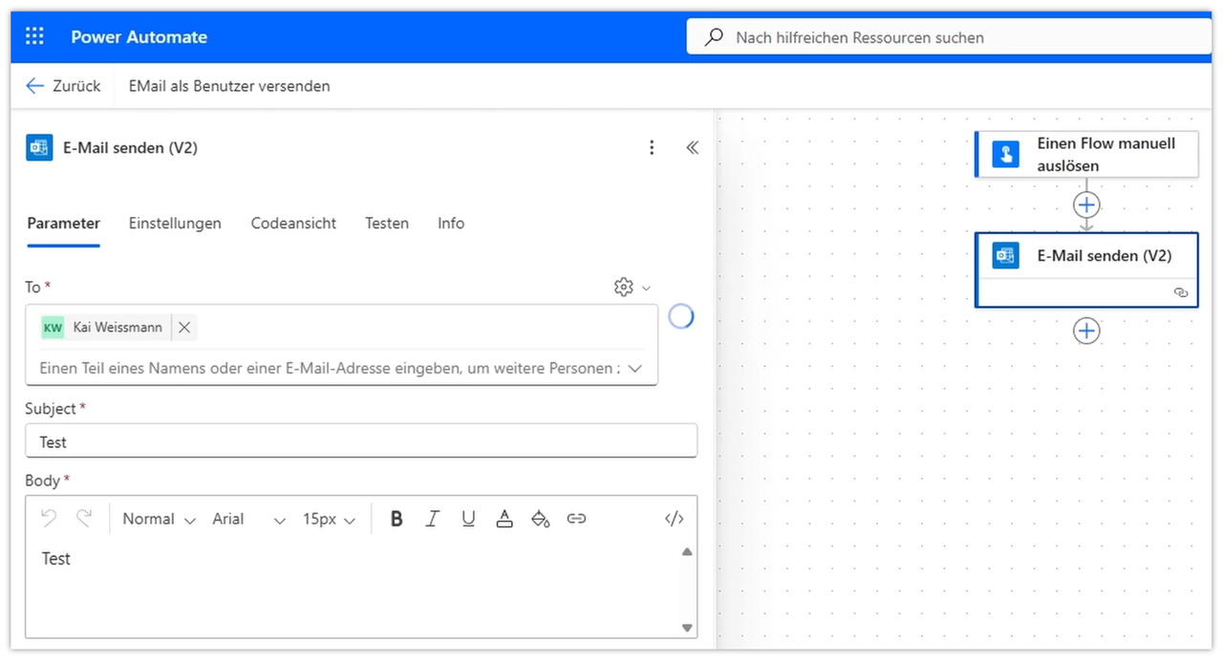The height and width of the screenshot is (665, 1223).
Task: Click into the Body text area
Action: pos(354,588)
